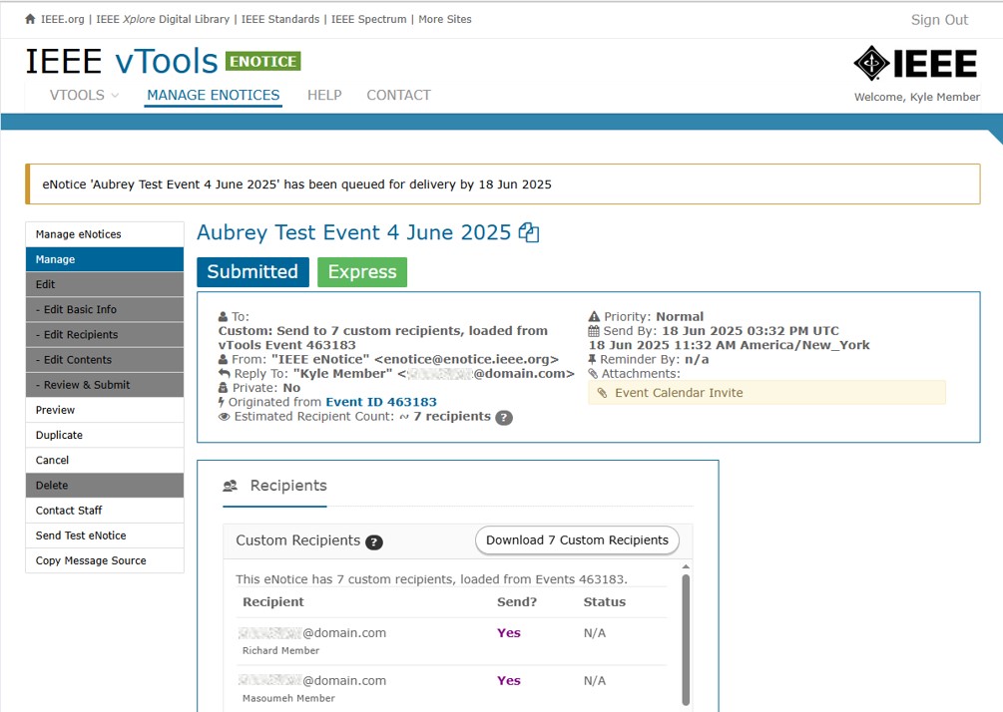Go to the HELP menu item
The height and width of the screenshot is (712, 1003).
324,95
